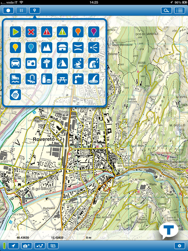Choose the camera photo marker
The image size is (188, 251).
tap(31, 63)
